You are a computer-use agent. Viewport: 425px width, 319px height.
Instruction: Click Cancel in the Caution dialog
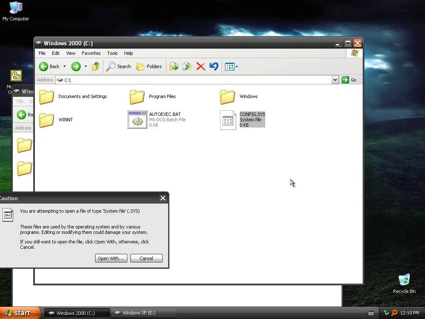pos(147,258)
